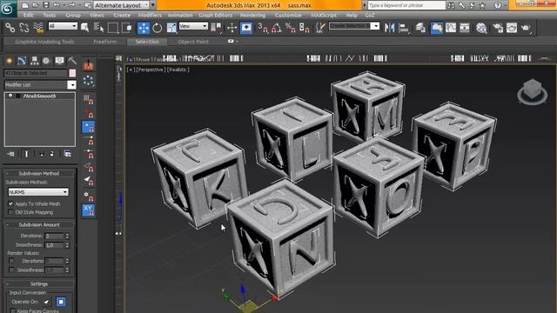Click Remove Modifier from stack icon
The height and width of the screenshot is (313, 557).
pyautogui.click(x=52, y=154)
